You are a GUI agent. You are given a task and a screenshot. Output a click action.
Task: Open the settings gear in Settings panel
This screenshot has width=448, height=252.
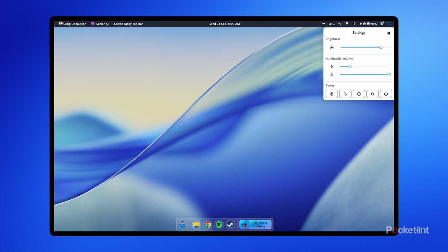(x=389, y=33)
